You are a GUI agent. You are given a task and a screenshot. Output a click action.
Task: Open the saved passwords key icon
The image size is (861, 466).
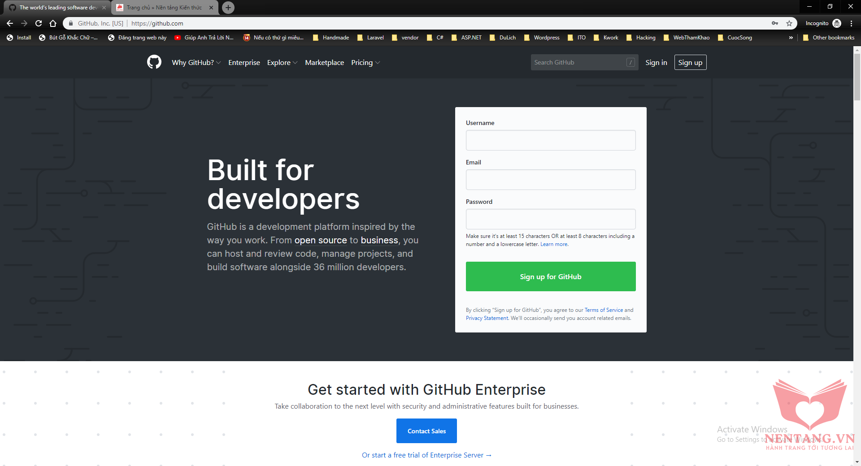click(x=775, y=23)
